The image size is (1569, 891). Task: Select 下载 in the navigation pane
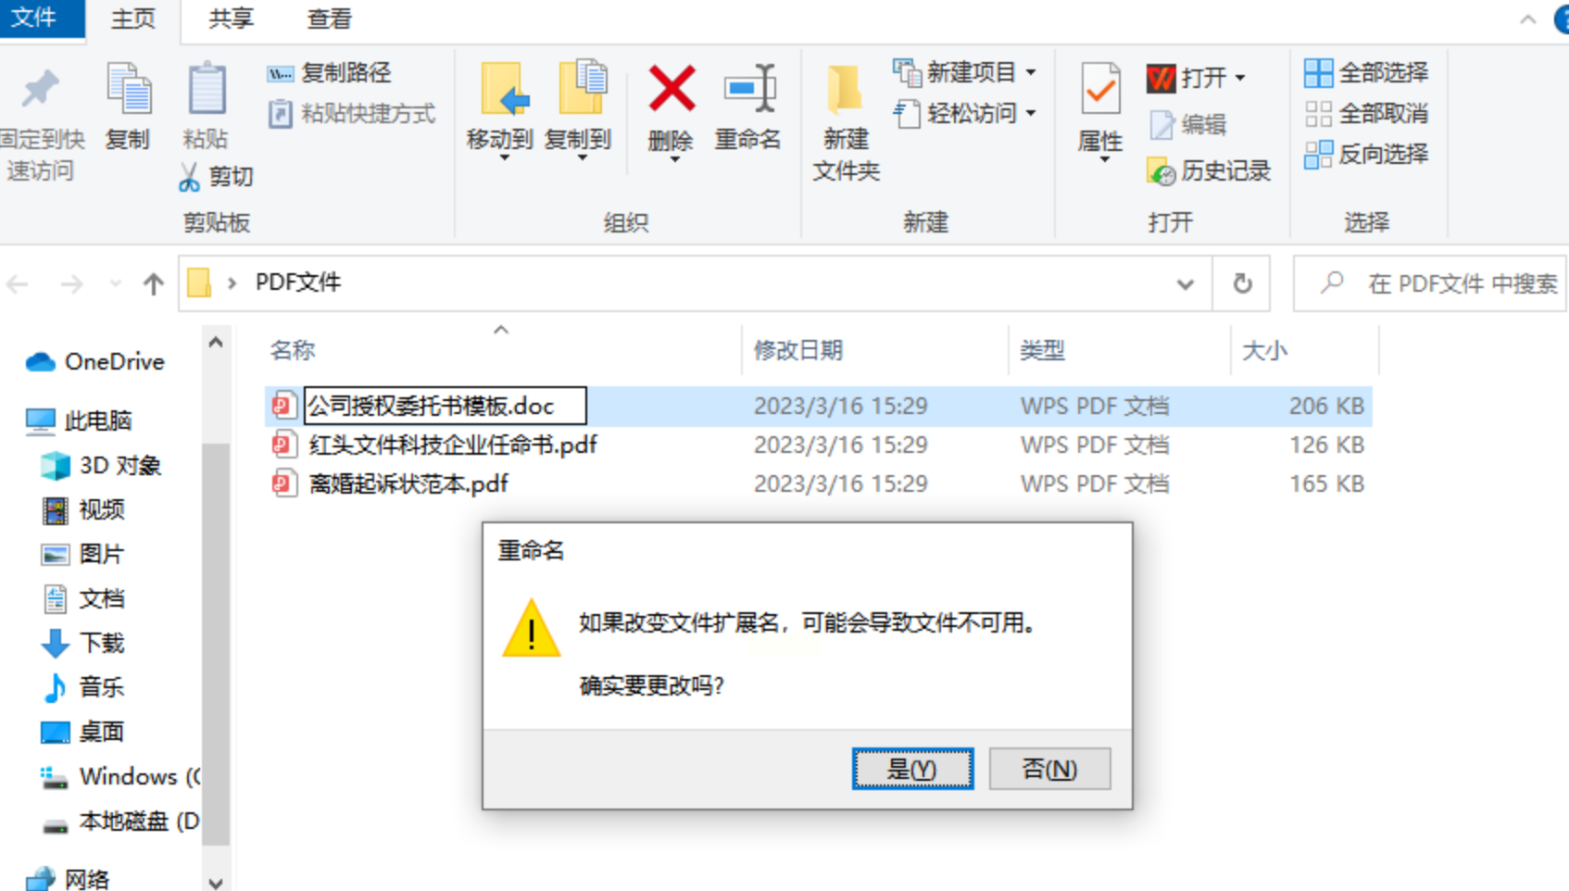pos(102,643)
